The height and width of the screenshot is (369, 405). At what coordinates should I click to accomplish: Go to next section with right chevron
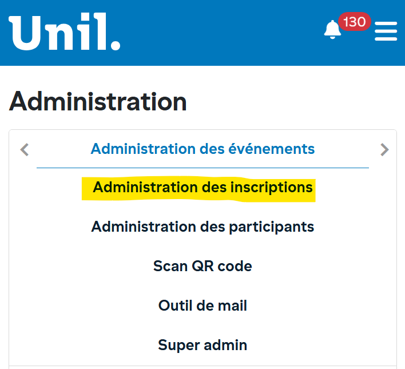(384, 150)
